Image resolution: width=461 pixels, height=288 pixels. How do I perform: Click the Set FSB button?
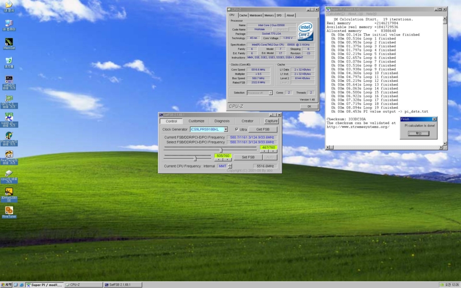pyautogui.click(x=248, y=157)
